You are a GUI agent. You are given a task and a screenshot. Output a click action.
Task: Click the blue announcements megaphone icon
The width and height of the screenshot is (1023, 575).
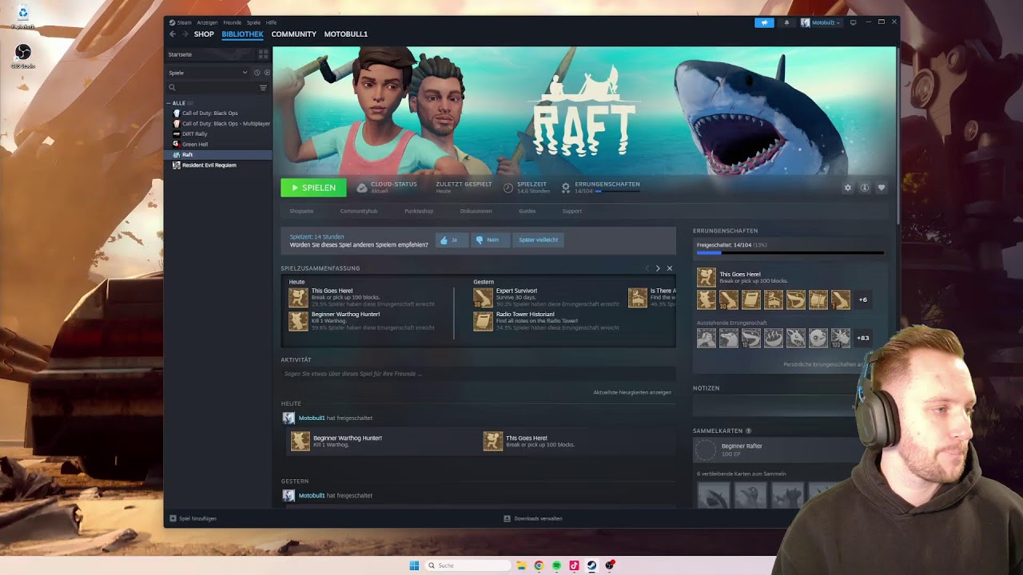[x=764, y=22]
